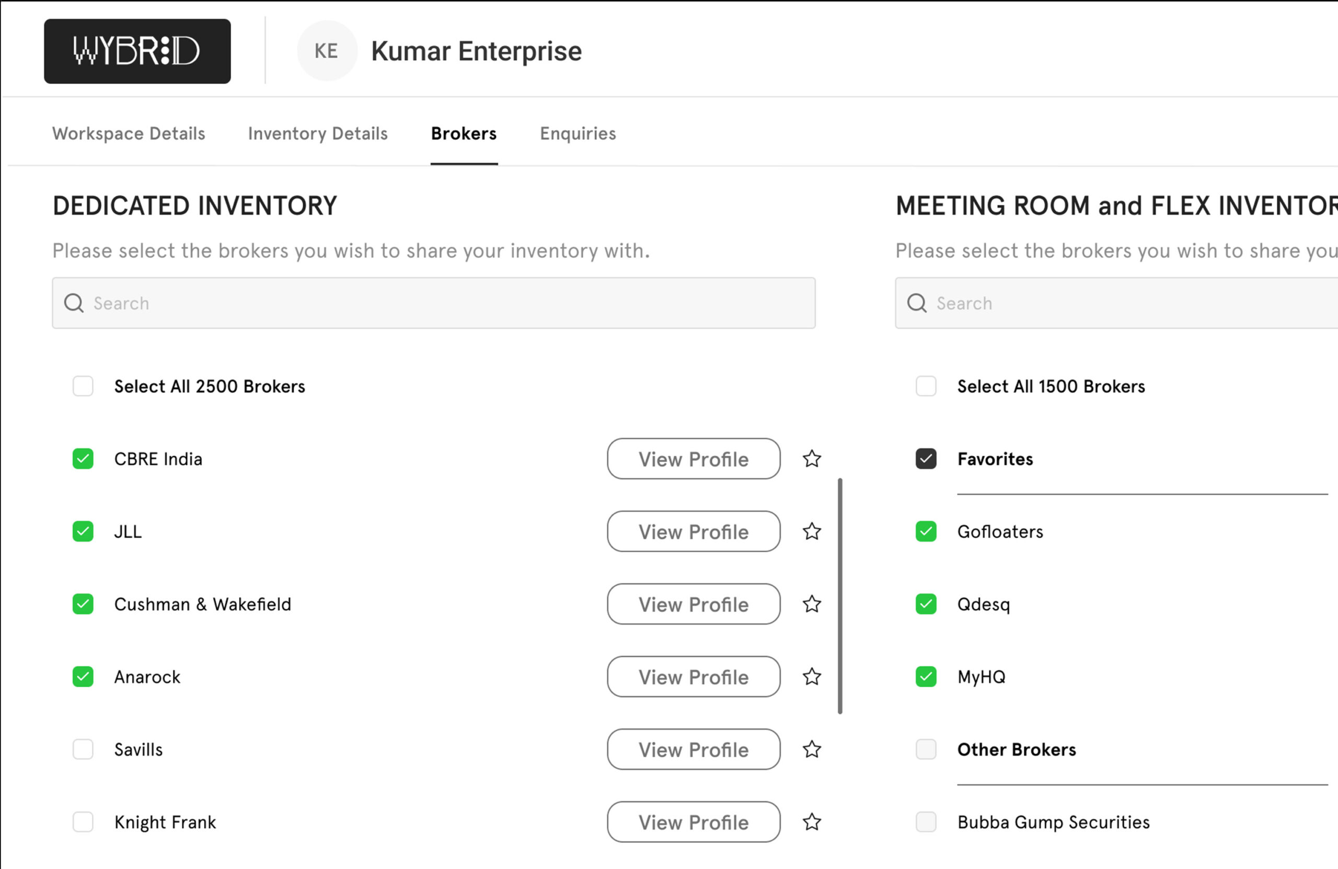Viewport: 1338px width, 869px height.
Task: Click the Dedicated Inventory search magnifier icon
Action: tap(74, 303)
